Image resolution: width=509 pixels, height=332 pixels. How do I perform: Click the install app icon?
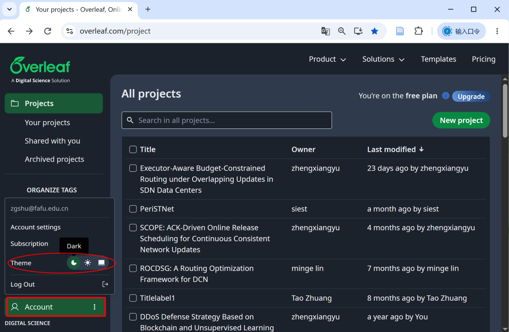pos(358,31)
